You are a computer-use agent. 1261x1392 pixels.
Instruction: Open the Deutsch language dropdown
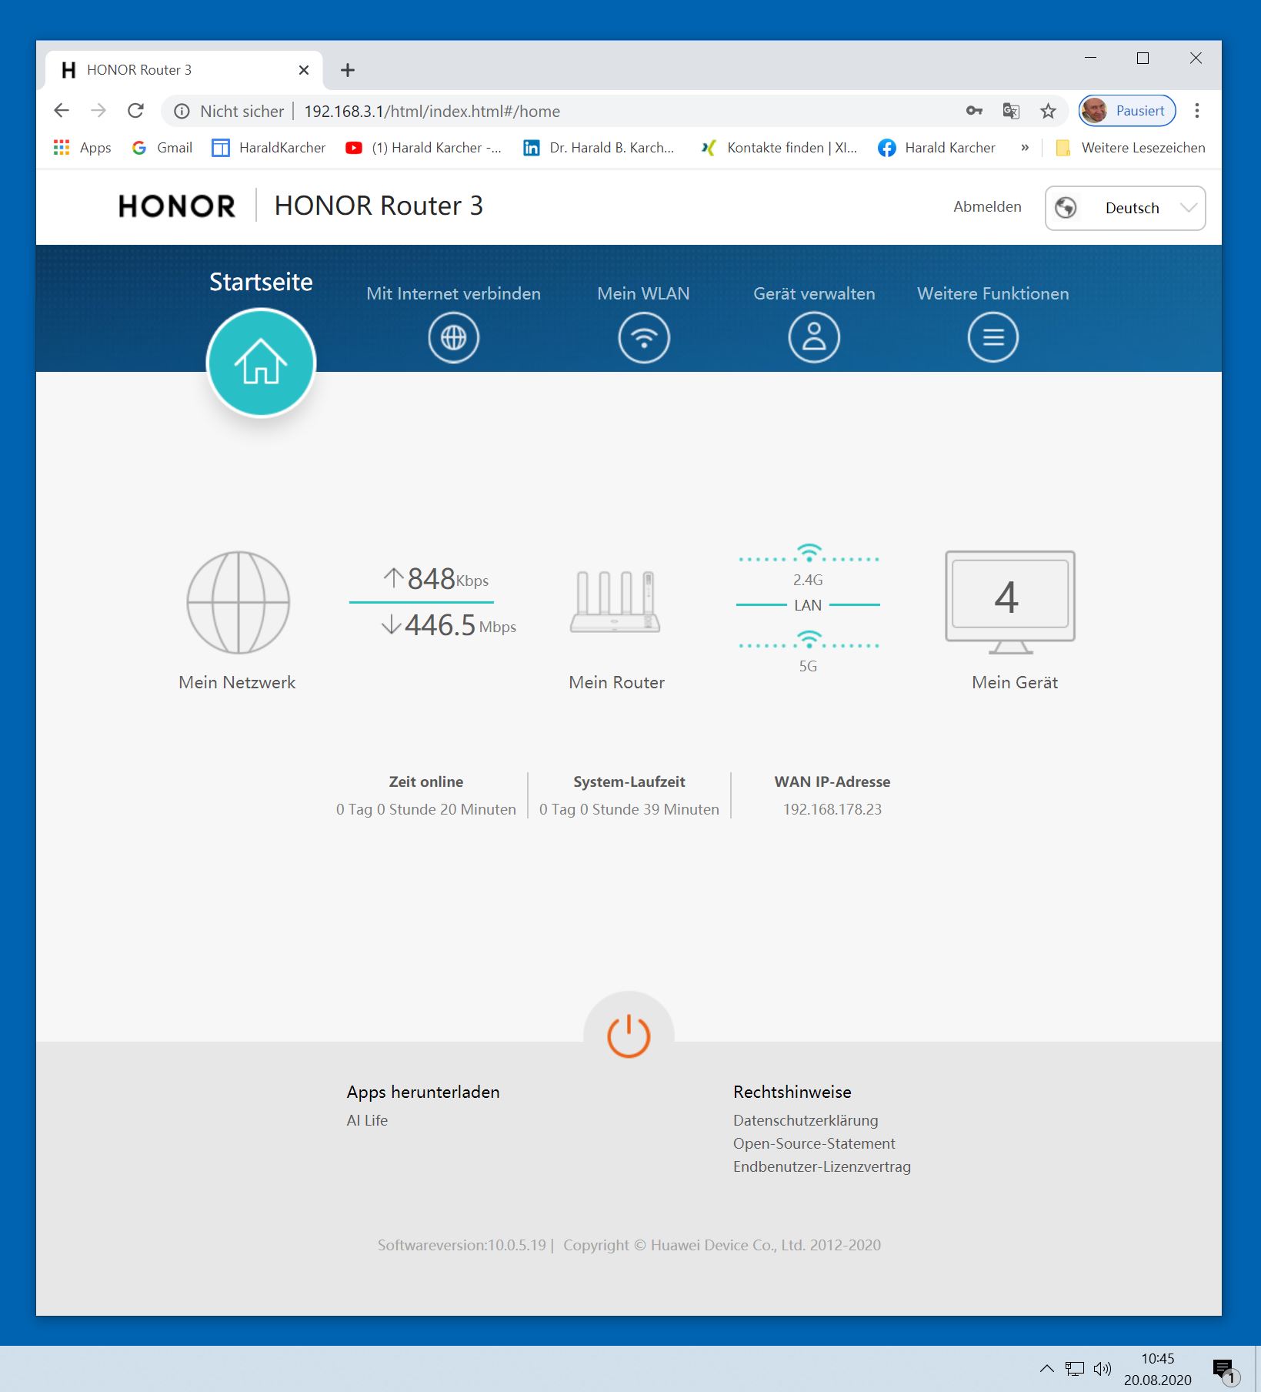point(1125,208)
